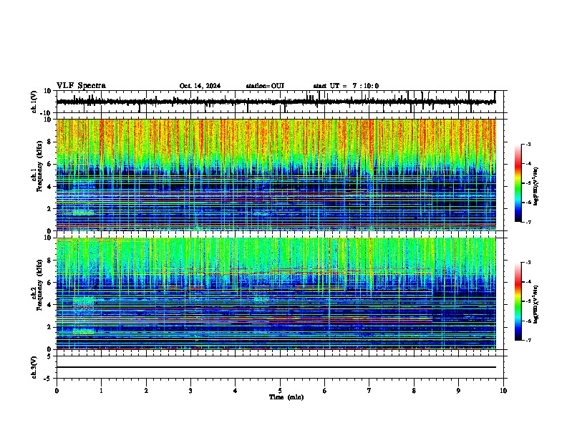Click the "0" tick on the time axis
Viewport: 567px width, 438px height.
pyautogui.click(x=57, y=391)
